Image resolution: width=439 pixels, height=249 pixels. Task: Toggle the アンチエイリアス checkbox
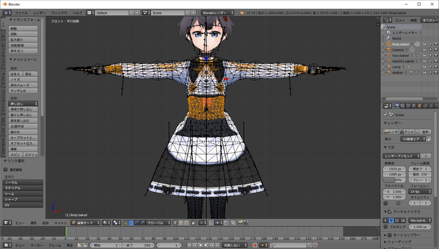point(390,212)
